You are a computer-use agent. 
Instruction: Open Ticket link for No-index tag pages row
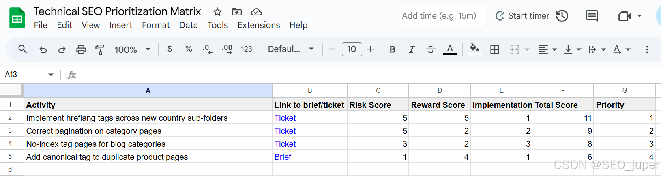coord(285,144)
